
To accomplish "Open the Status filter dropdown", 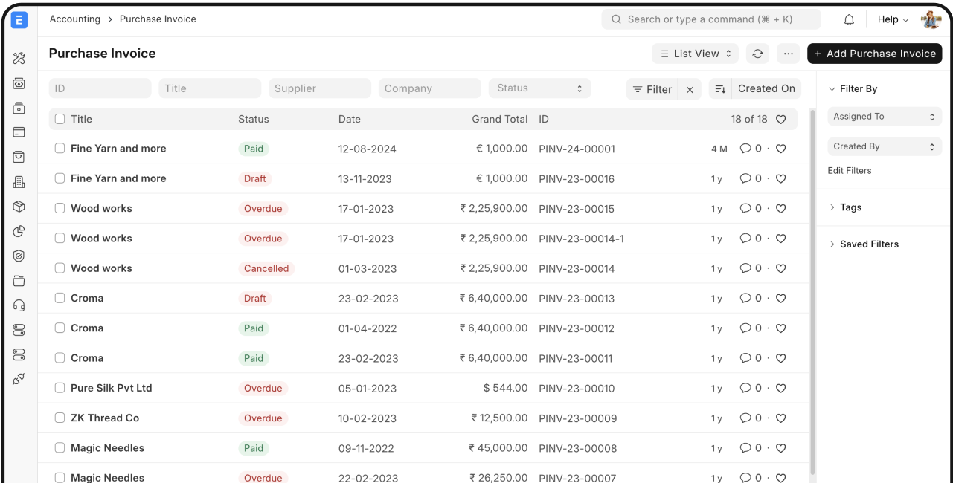I will (539, 88).
